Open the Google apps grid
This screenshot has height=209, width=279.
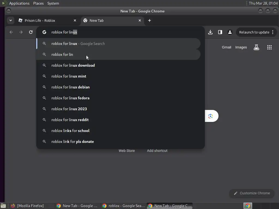pyautogui.click(x=269, y=47)
